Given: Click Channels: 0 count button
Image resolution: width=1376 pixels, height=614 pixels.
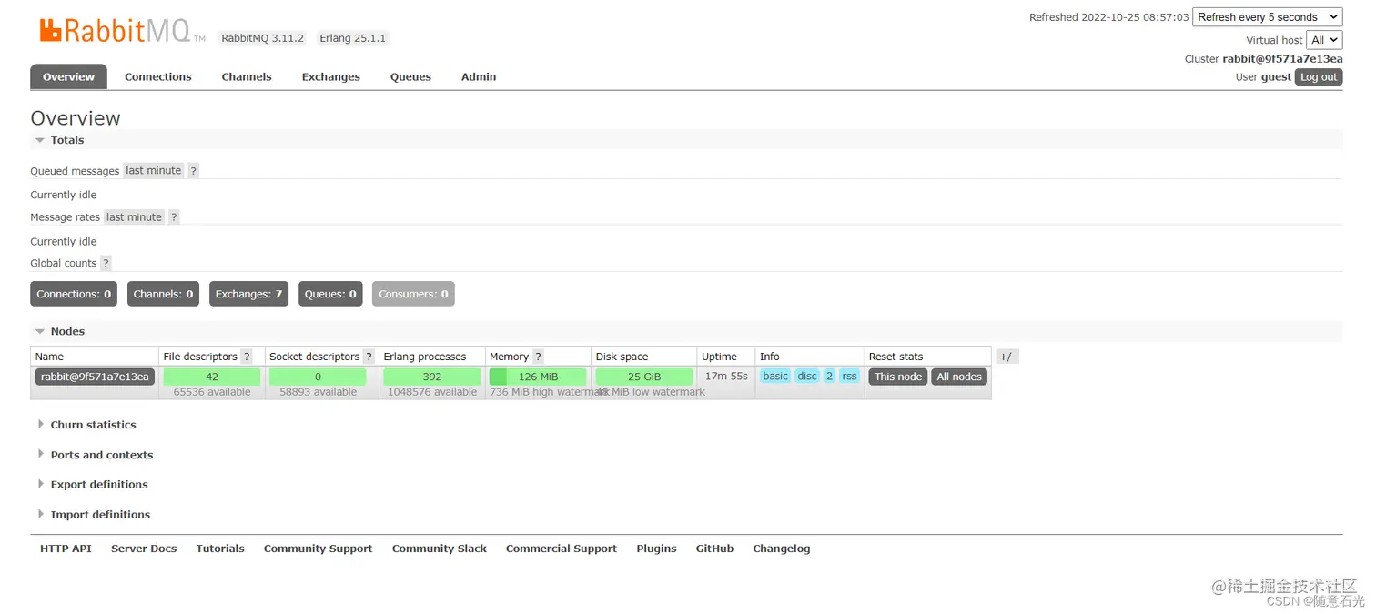Looking at the screenshot, I should click(x=163, y=294).
